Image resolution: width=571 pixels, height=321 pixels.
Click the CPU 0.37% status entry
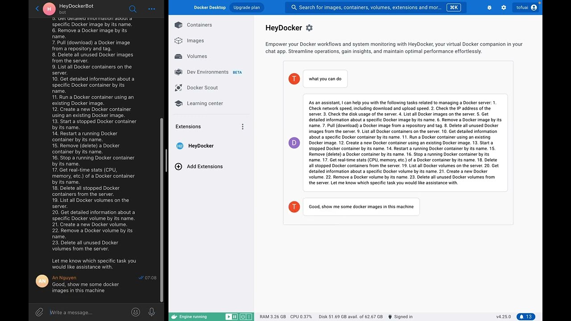click(301, 317)
